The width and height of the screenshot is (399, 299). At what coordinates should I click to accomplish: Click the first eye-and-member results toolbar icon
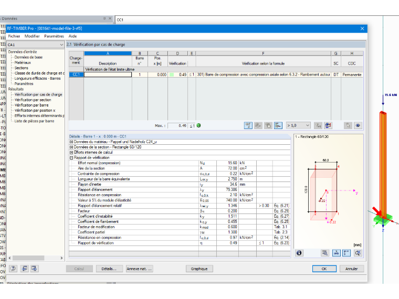(248, 125)
